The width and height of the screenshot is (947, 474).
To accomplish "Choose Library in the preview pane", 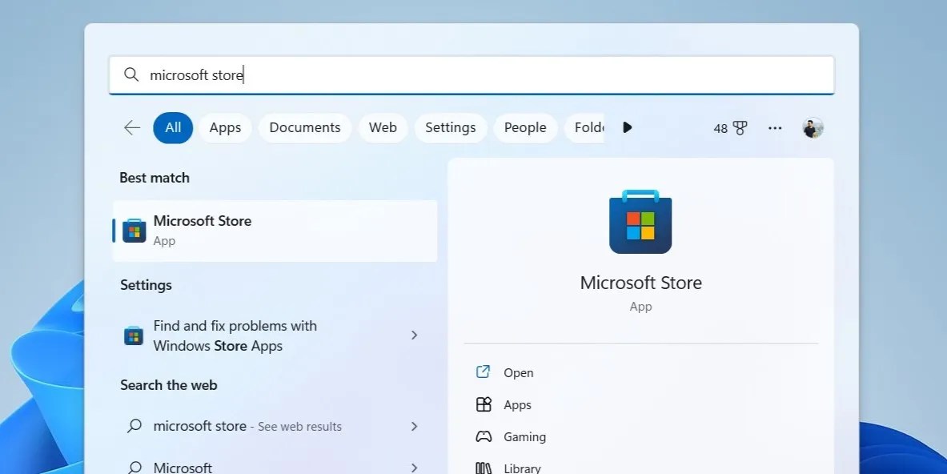I will pyautogui.click(x=523, y=468).
